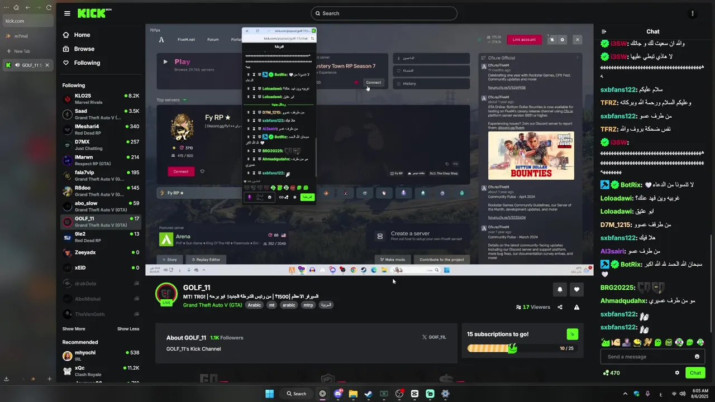Click the 470 channel points icon
This screenshot has height=402, width=715.
(606, 373)
